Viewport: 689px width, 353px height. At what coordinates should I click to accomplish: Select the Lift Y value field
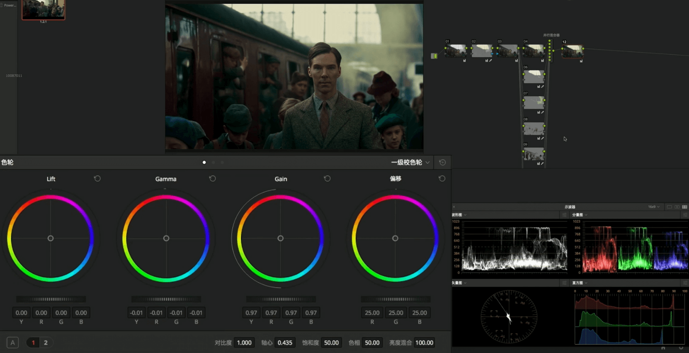pyautogui.click(x=21, y=313)
